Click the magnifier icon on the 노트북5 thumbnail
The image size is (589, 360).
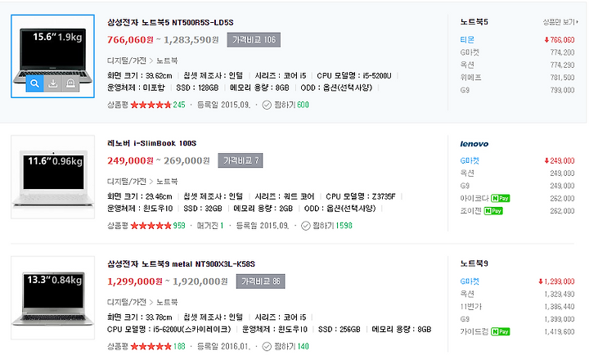pyautogui.click(x=34, y=83)
